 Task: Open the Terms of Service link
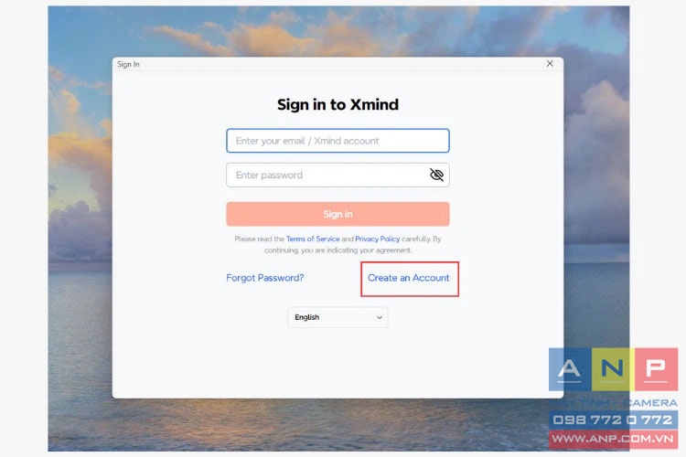[x=313, y=239]
